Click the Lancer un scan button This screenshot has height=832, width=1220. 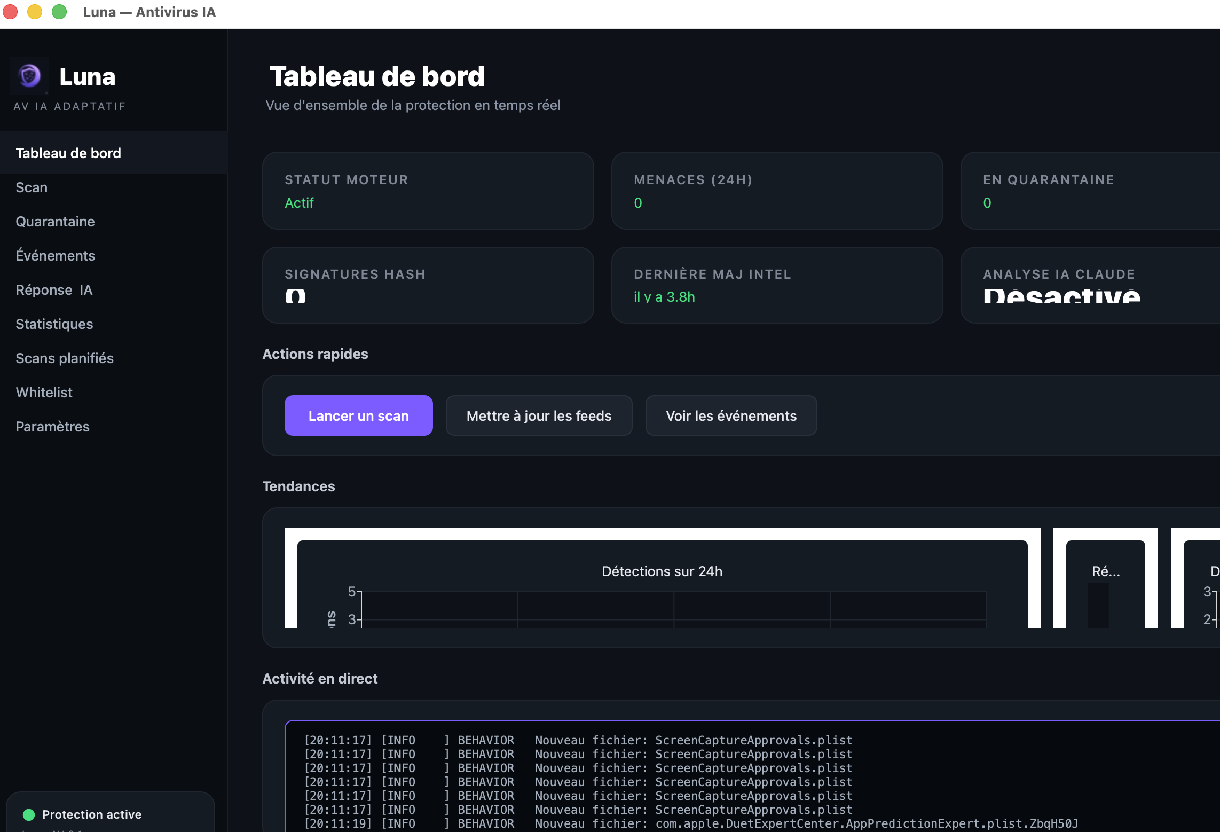(x=359, y=415)
